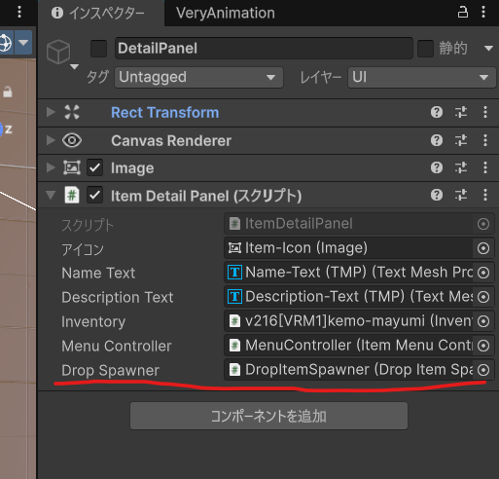This screenshot has width=499, height=479.
Task: Open Item Detail Panel preset settings
Action: pos(461,195)
